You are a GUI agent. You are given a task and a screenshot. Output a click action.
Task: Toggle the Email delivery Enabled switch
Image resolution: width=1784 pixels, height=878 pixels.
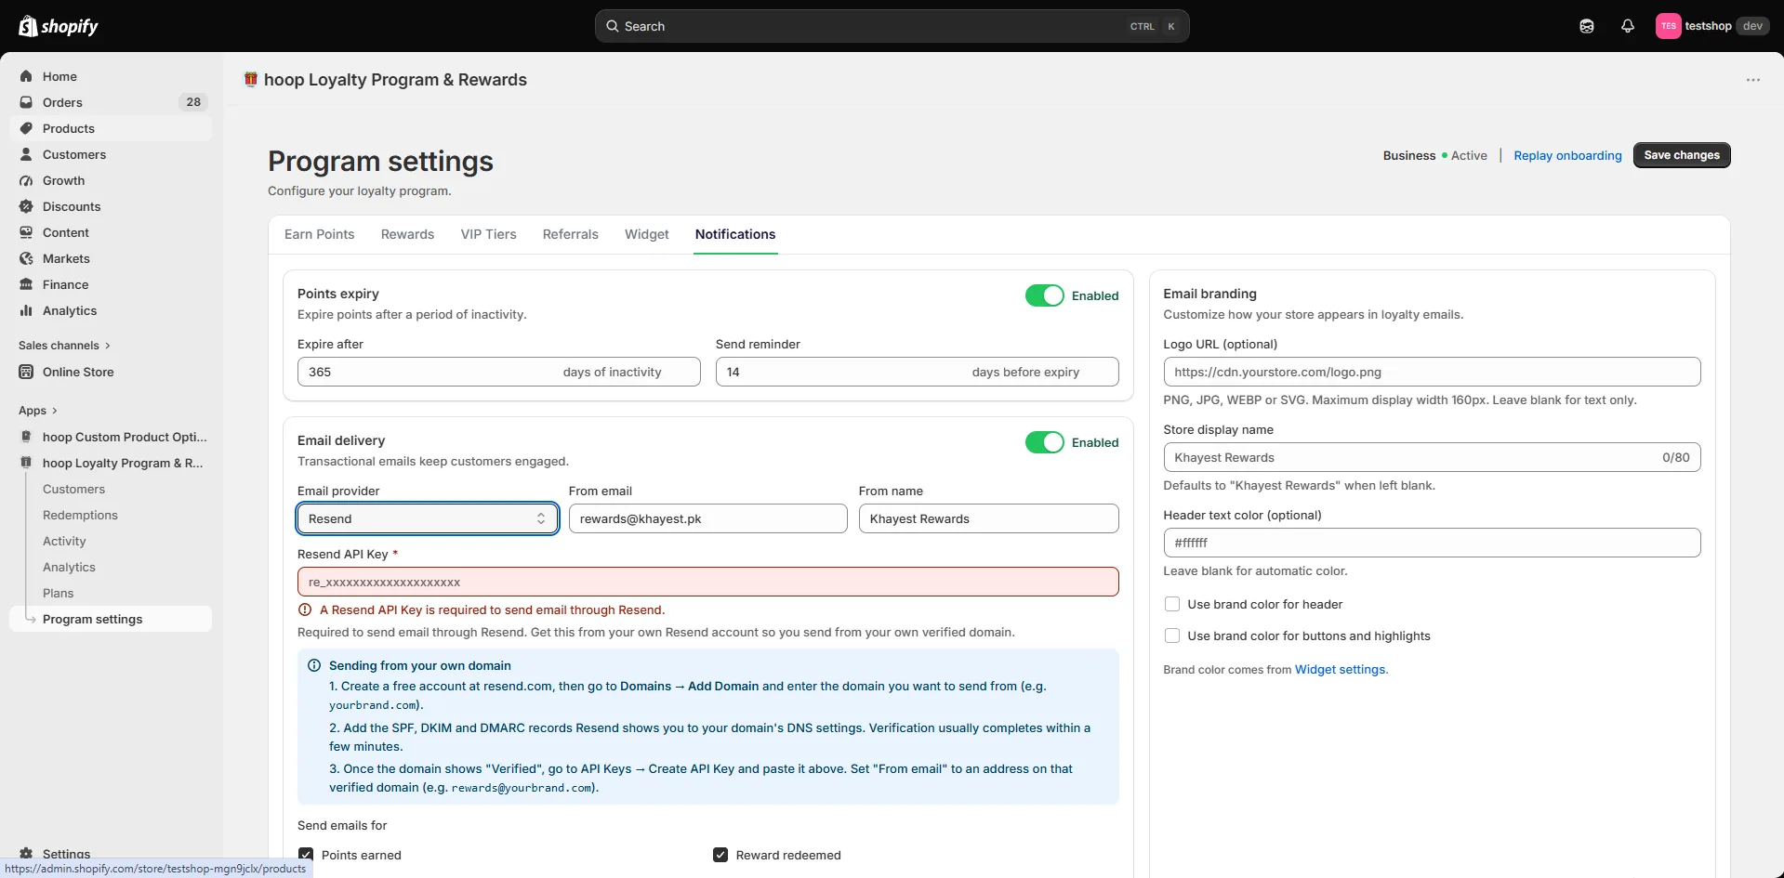tap(1045, 442)
